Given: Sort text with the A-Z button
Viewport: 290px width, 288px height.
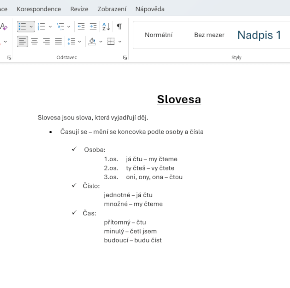Looking at the screenshot, I should coord(106,26).
